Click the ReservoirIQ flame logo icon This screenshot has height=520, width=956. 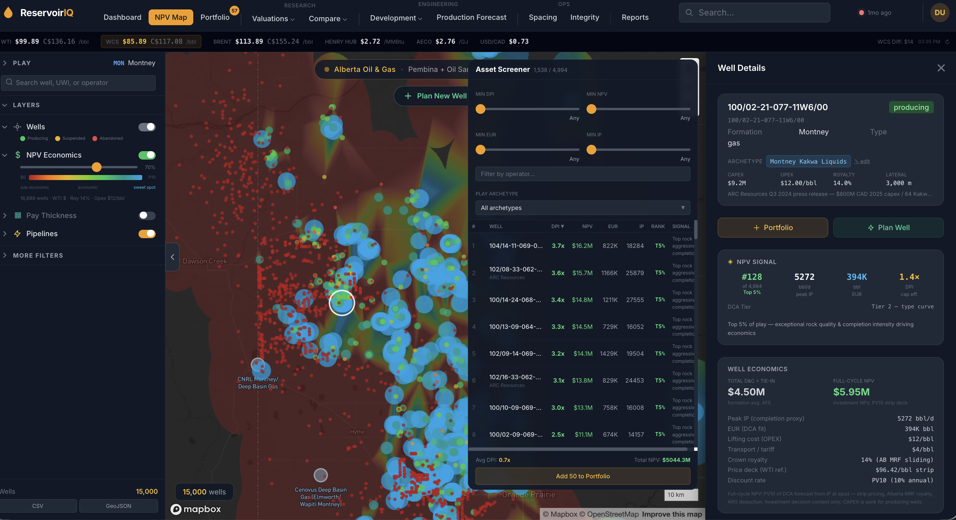8,13
